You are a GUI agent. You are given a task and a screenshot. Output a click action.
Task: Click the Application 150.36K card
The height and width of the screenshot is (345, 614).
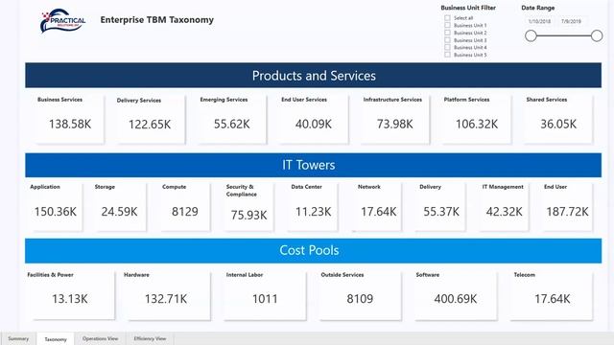tap(56, 207)
